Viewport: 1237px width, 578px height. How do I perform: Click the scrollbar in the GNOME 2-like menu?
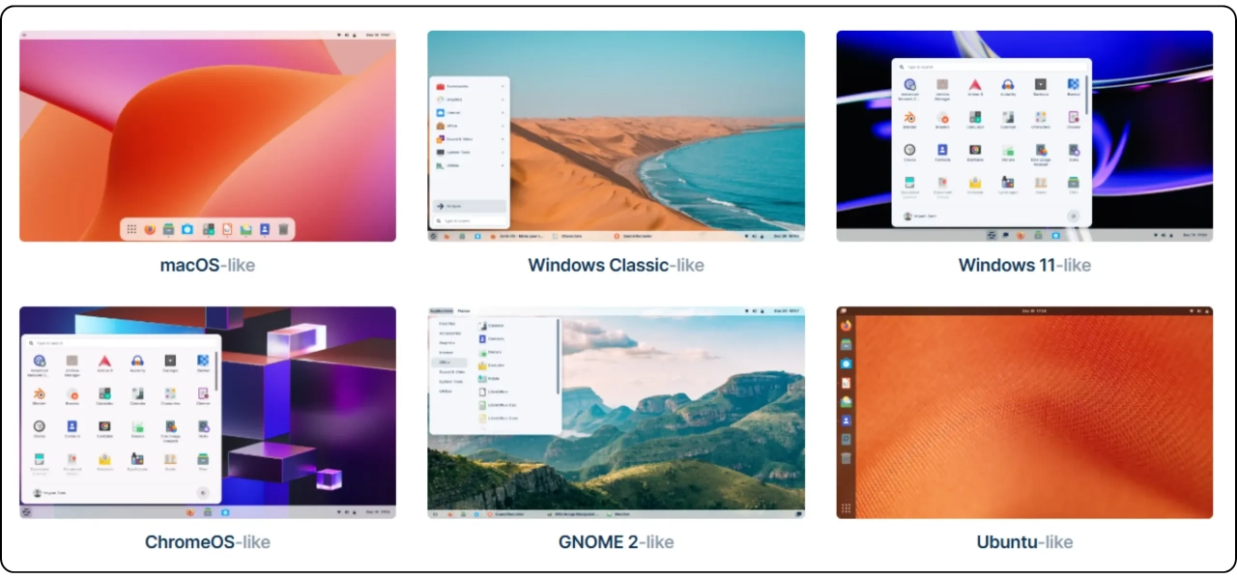pyautogui.click(x=559, y=355)
